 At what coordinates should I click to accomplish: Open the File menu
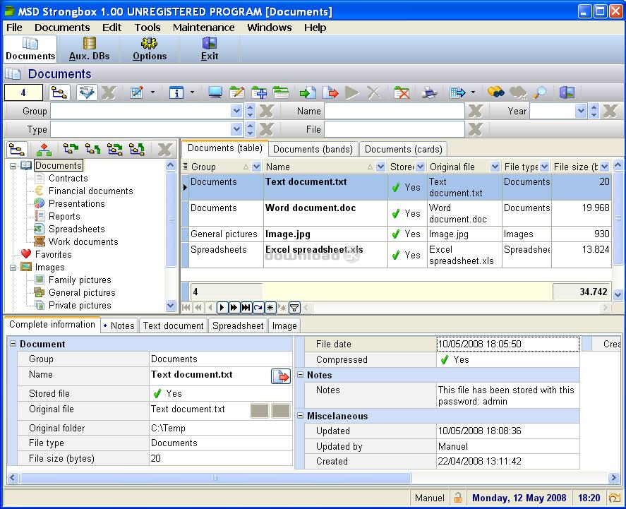tap(14, 28)
